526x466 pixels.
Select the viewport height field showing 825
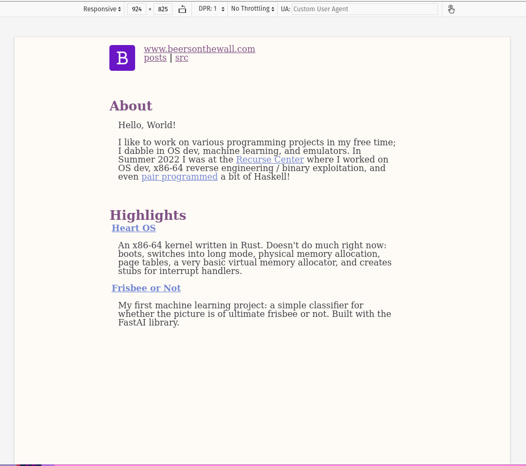pyautogui.click(x=162, y=9)
